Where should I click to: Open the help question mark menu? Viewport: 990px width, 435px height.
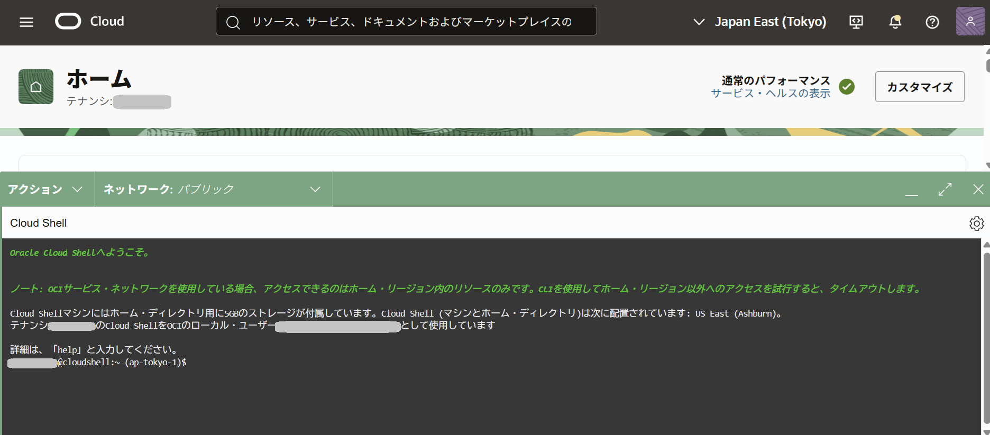point(932,22)
